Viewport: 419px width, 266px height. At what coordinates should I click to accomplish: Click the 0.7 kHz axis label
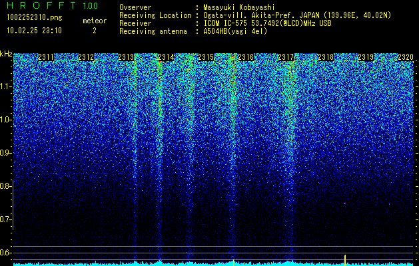(x=5, y=219)
